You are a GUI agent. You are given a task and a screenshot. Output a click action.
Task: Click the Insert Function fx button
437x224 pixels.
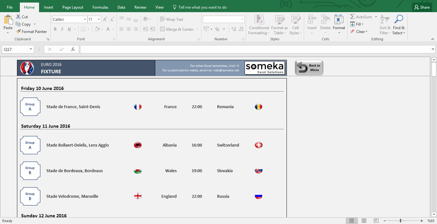coord(73,49)
